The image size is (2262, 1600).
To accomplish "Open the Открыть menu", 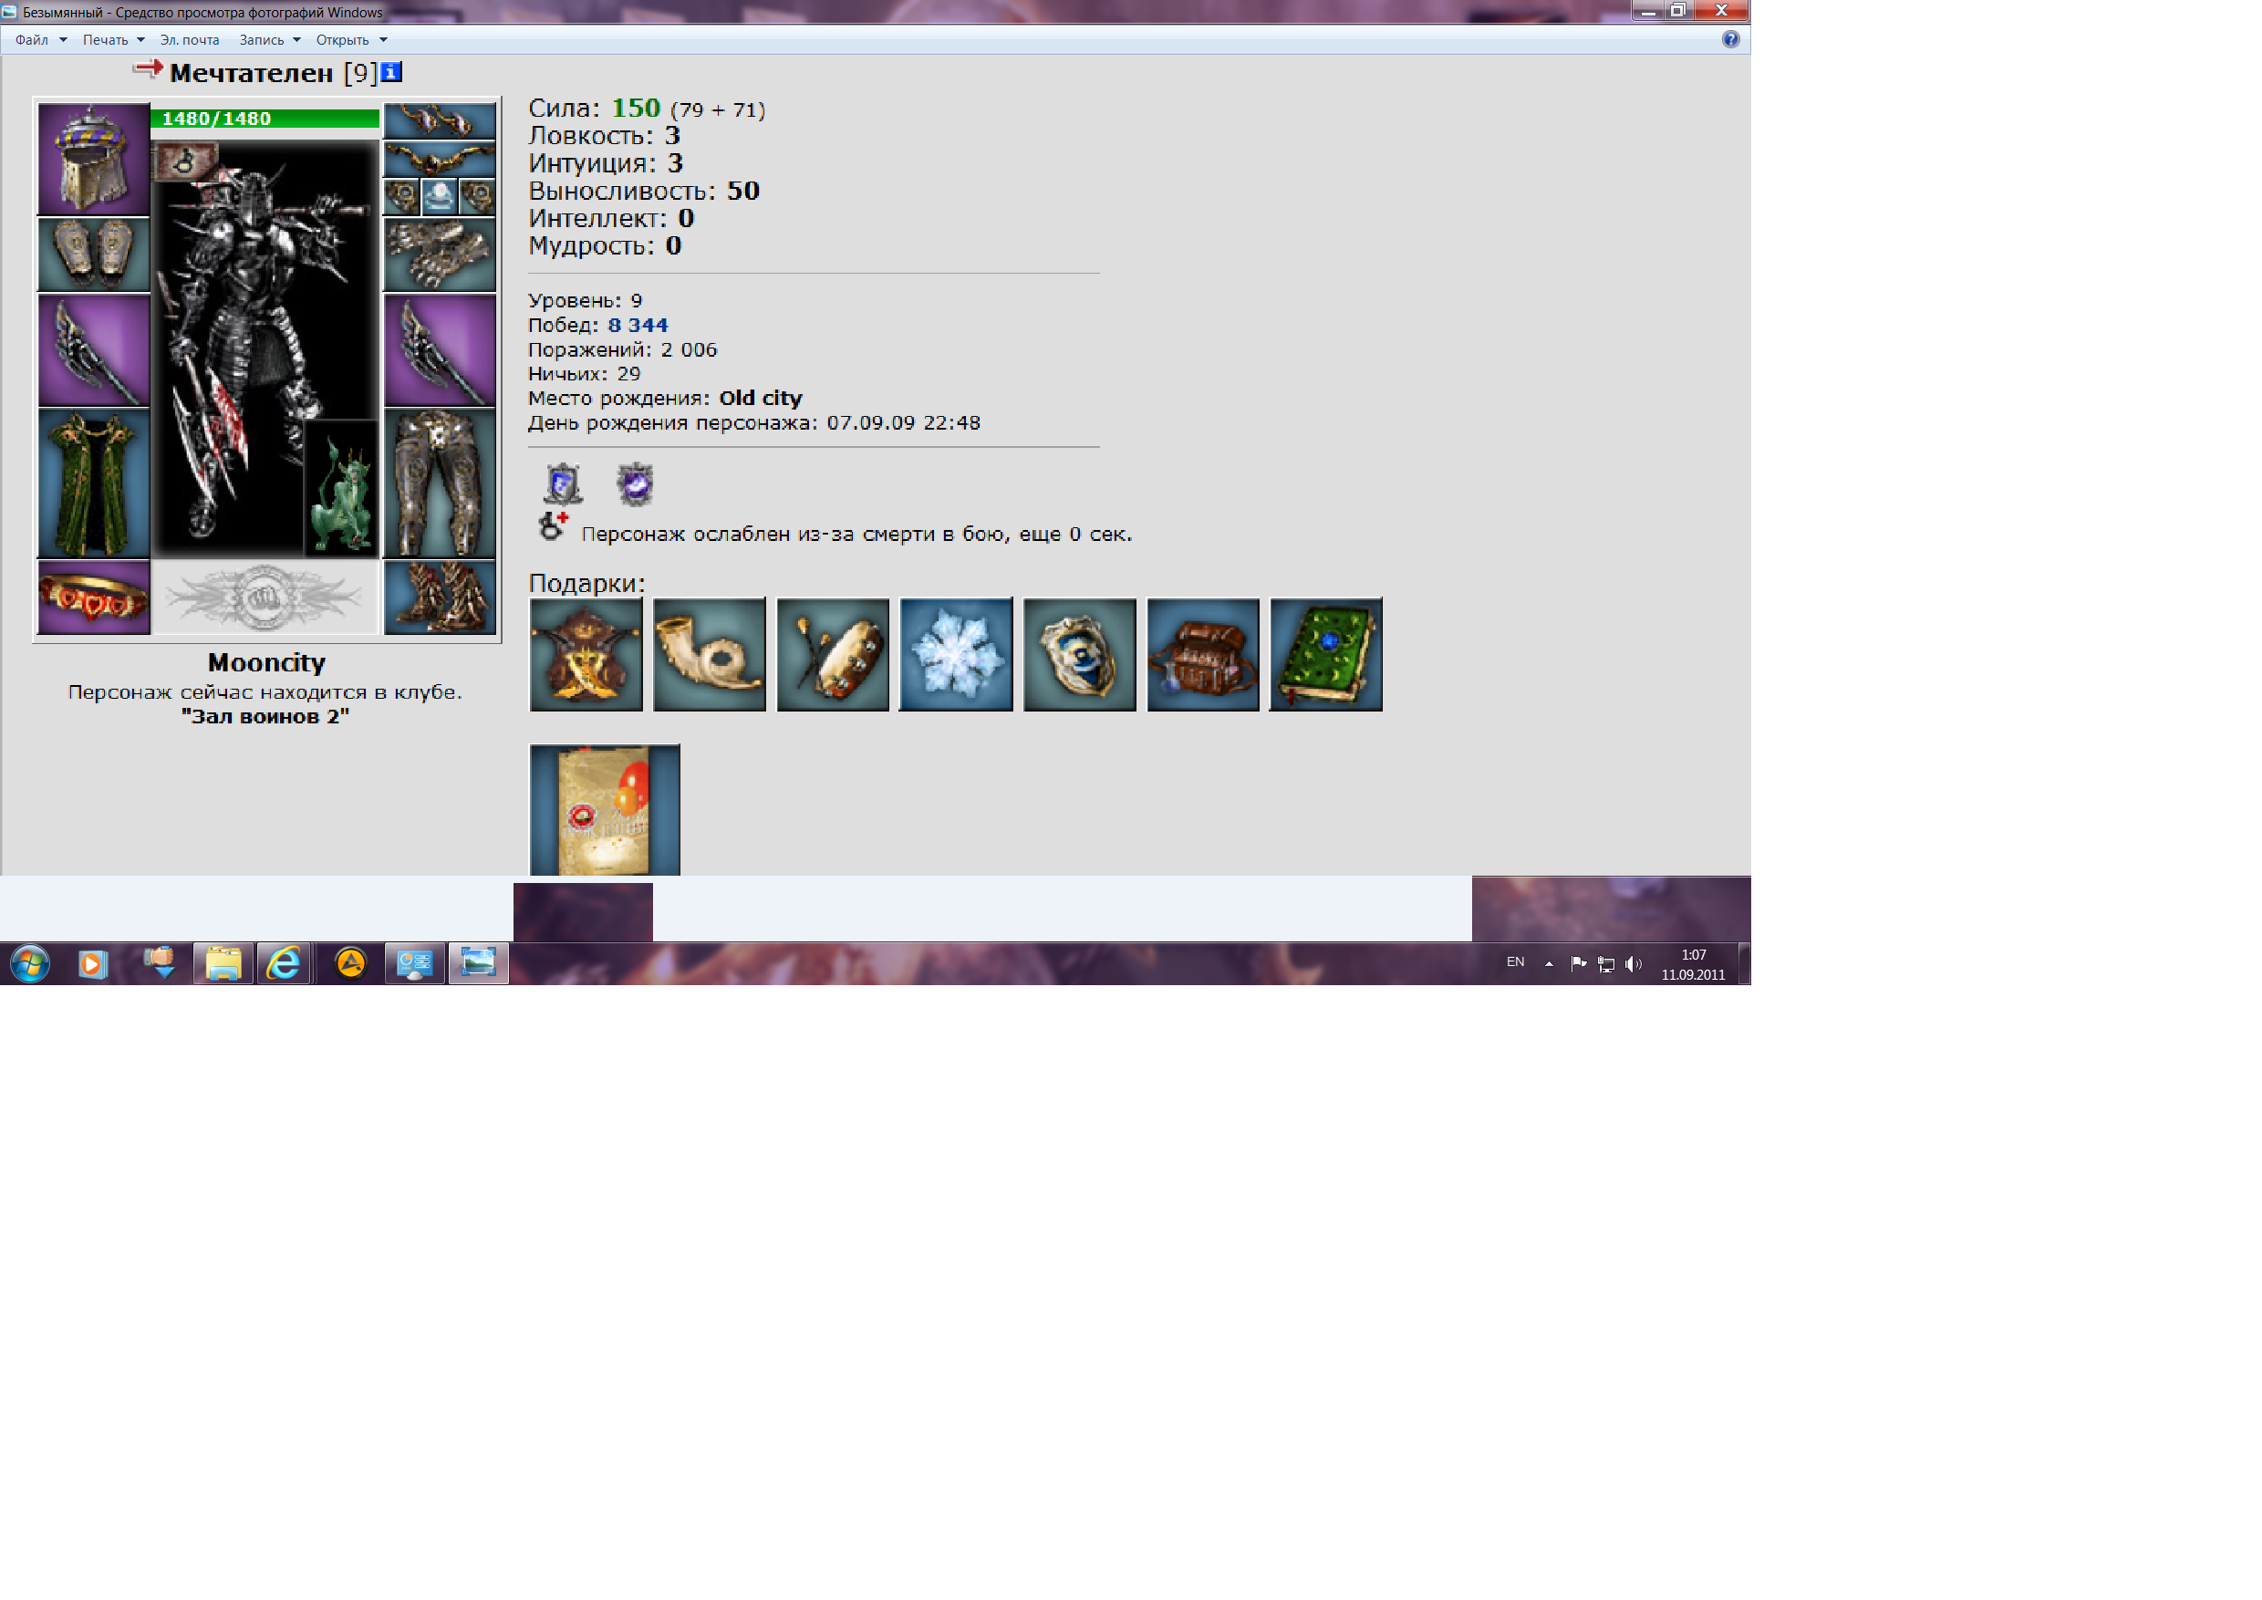I will [342, 40].
